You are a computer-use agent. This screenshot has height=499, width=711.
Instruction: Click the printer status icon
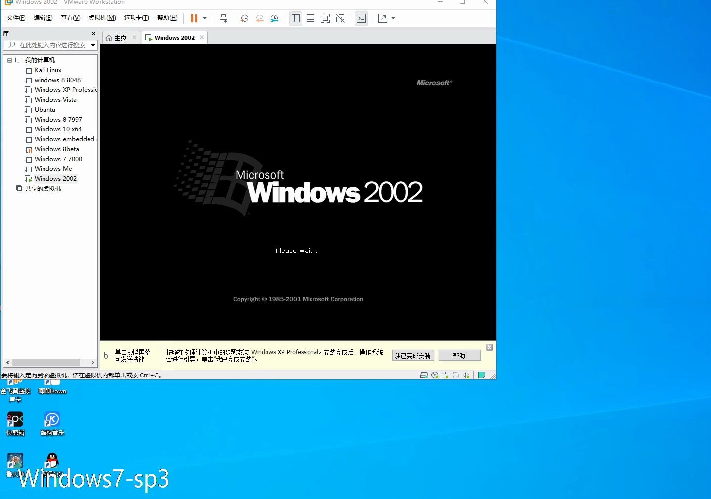click(455, 375)
